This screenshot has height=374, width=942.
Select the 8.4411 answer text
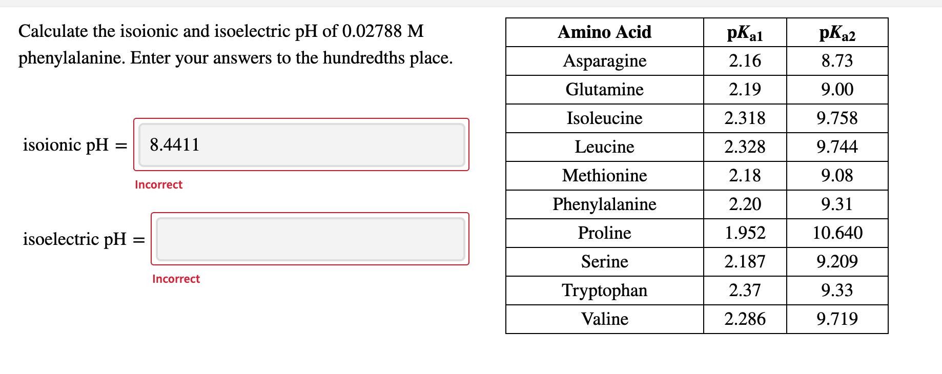[174, 144]
